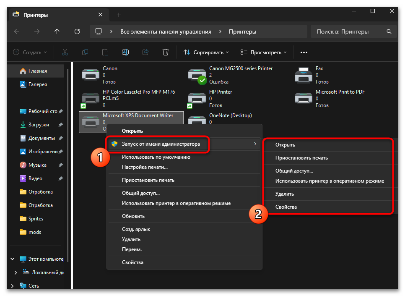
Task: Go up one folder level
Action: [x=57, y=31]
